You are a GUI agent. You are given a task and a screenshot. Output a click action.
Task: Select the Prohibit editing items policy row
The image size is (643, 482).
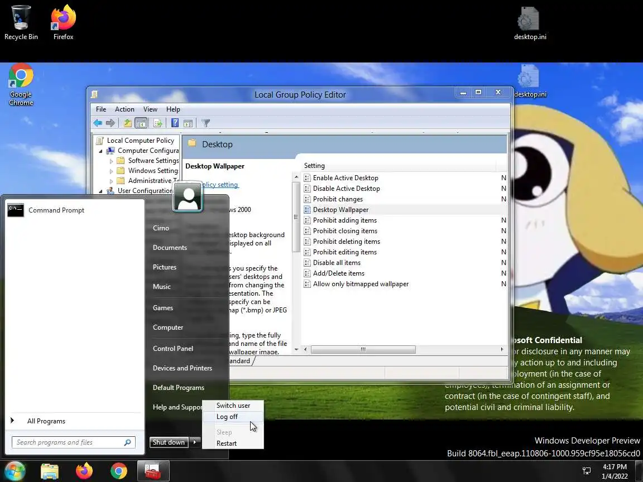[404, 252]
